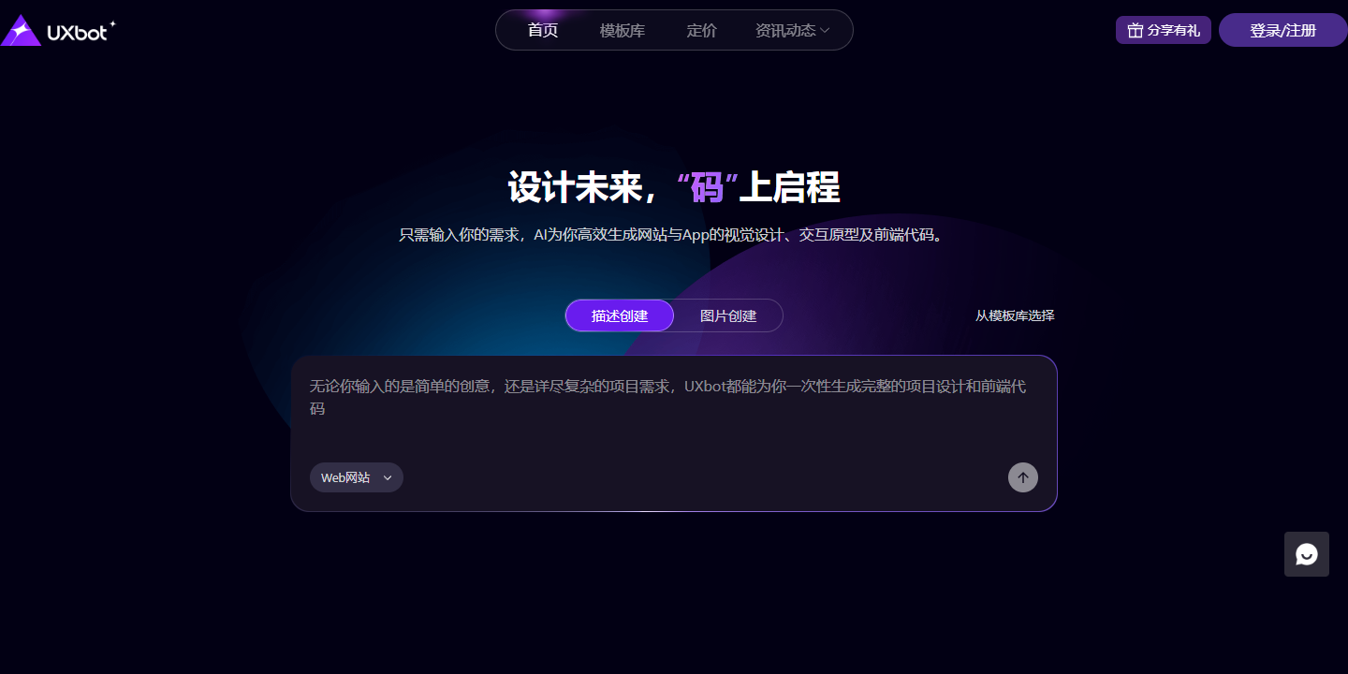Screen dimensions: 1348x674
Task: Open the 模板库 nav item
Action: [623, 30]
